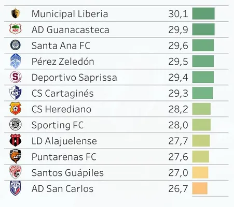
Task: Click the CS Herediano crest
Action: click(x=16, y=109)
